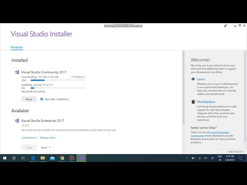Open the Bandicam recorder taskbar icon
The image size is (247, 185).
(x=72, y=158)
